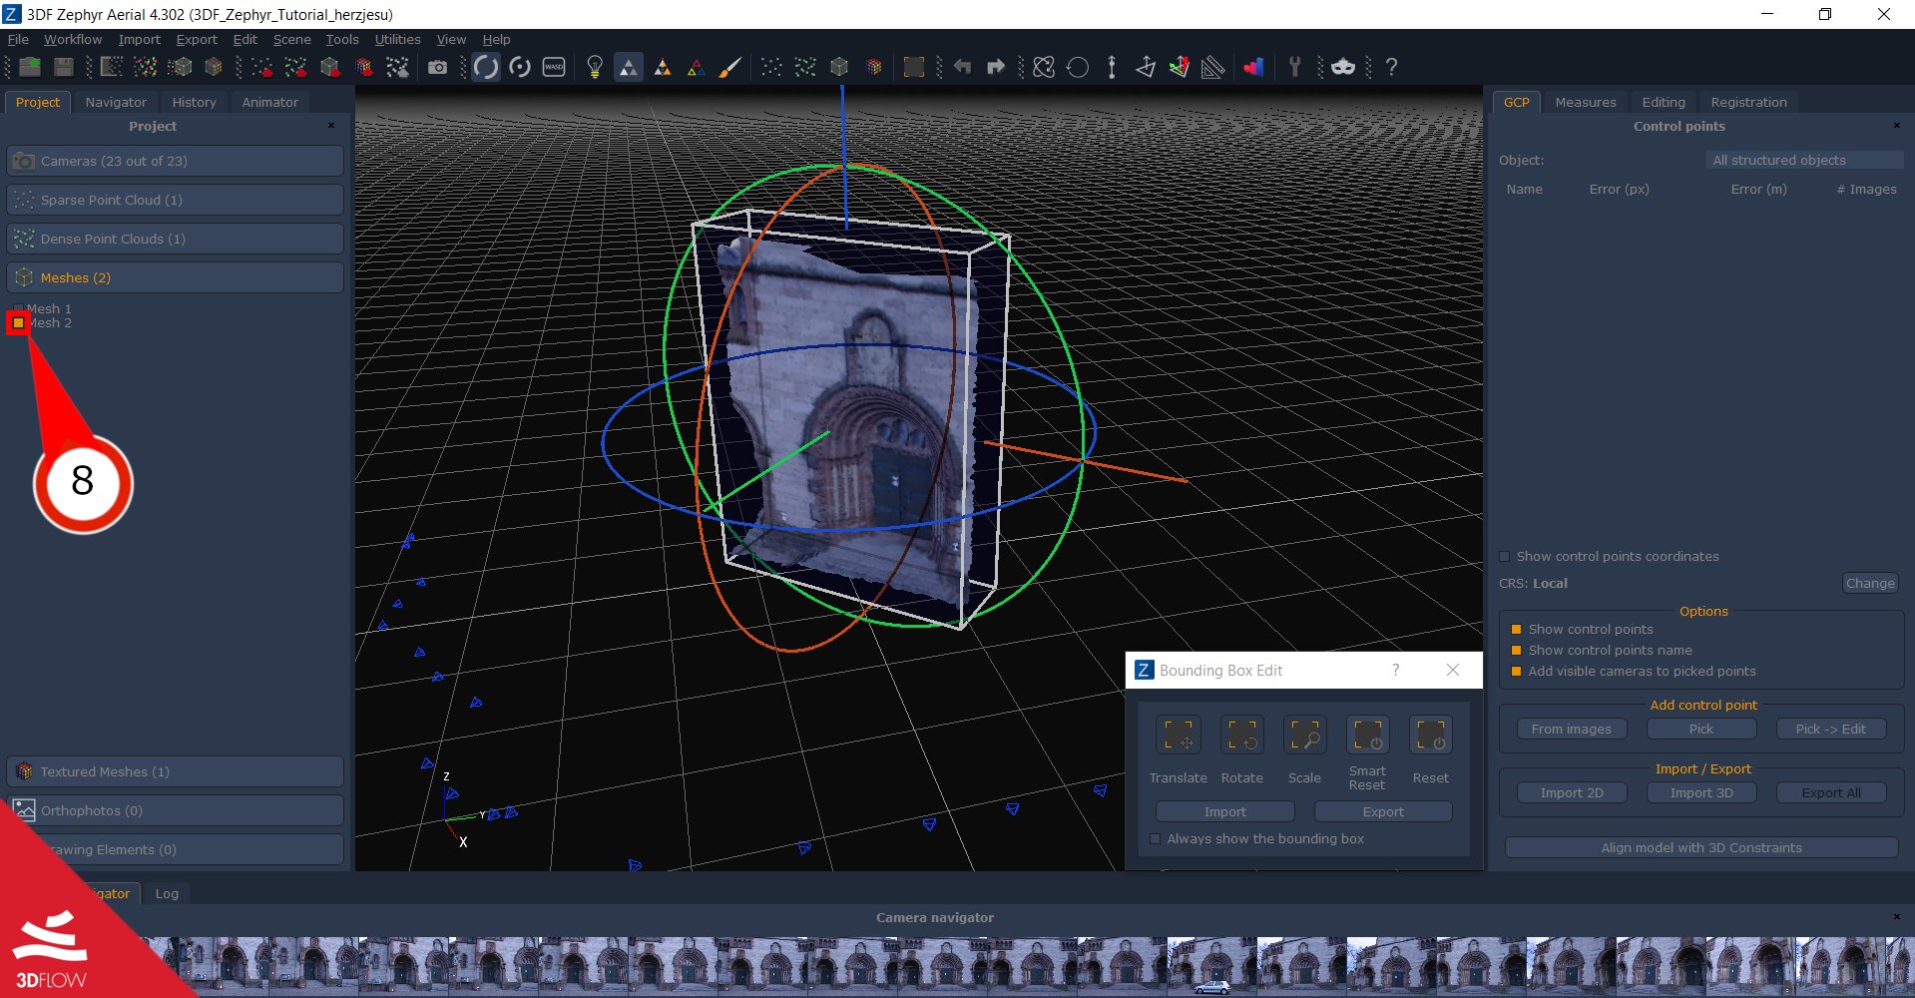Click the pink and blue bar chart icon
The width and height of the screenshot is (1915, 998).
(x=1253, y=67)
